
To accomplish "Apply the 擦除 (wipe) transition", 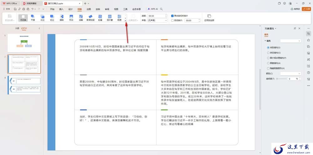I will point(62,18).
